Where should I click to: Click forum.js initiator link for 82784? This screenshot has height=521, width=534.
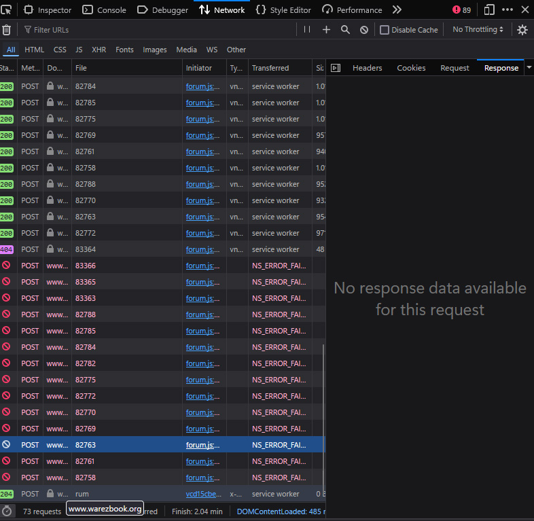pos(202,86)
